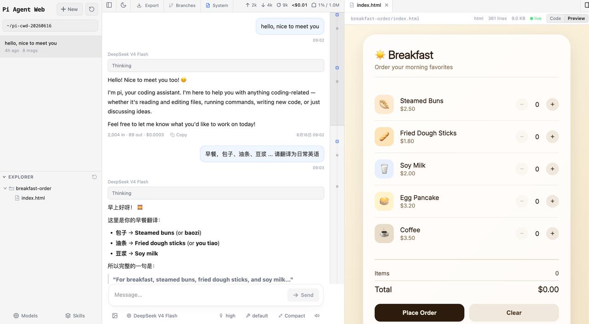Increase Steamed Buns quantity
Viewport: 589px width, 324px height.
(x=552, y=104)
